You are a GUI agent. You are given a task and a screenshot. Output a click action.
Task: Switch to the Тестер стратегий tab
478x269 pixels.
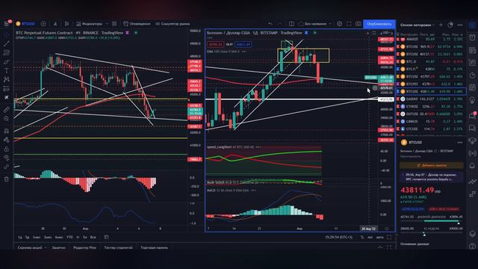[x=118, y=247]
